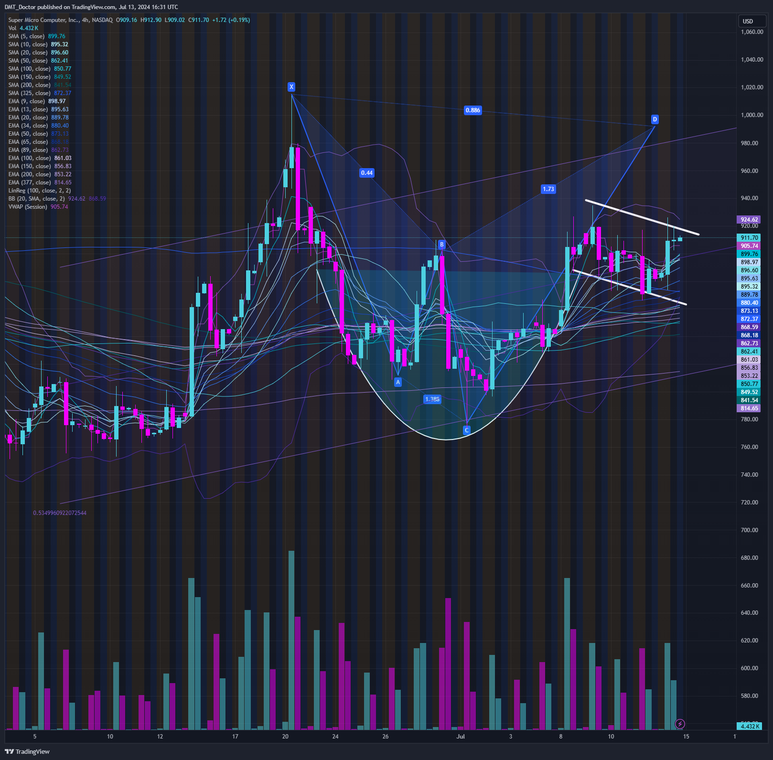
Task: Click the purple 814.65 tag on the price axis
Action: [749, 408]
